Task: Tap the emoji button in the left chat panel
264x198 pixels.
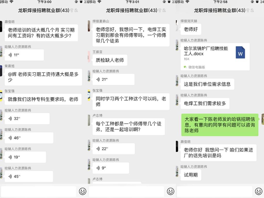Action: point(82,191)
